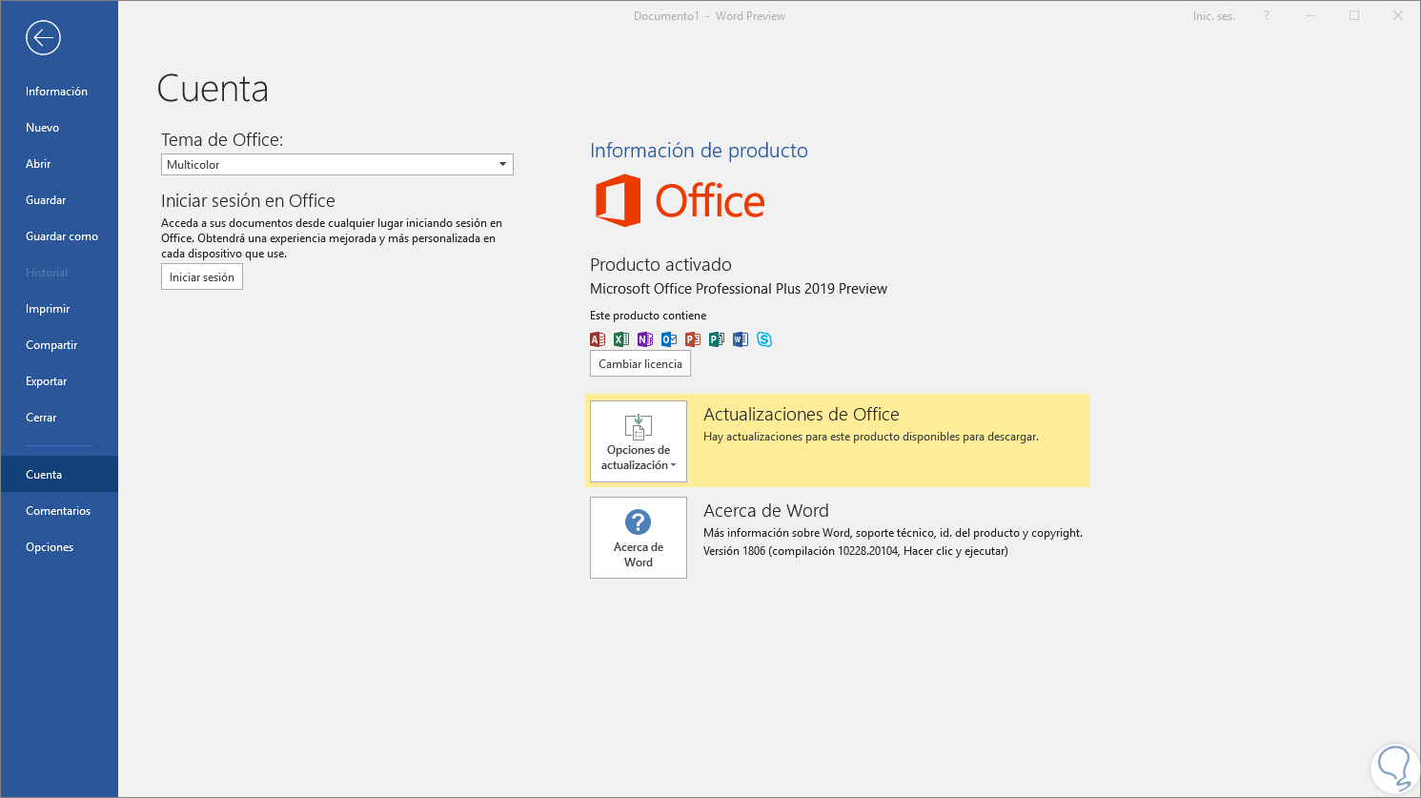This screenshot has width=1421, height=798.
Task: Open help with the question mark in title bar
Action: 1266,16
